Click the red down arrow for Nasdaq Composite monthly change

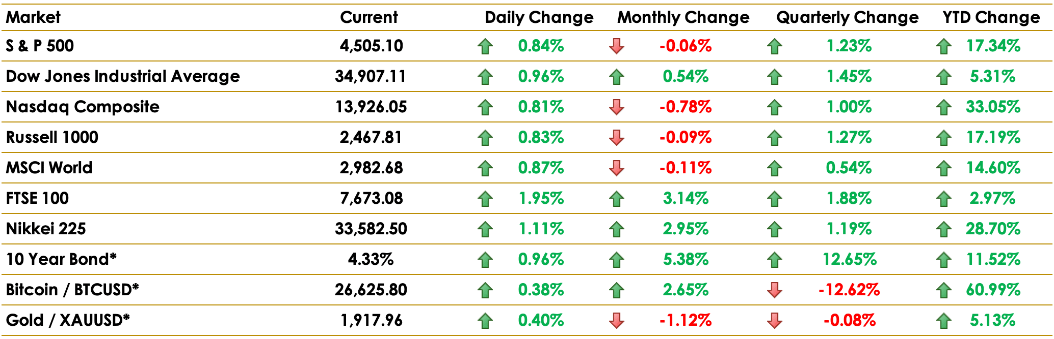pyautogui.click(x=617, y=107)
